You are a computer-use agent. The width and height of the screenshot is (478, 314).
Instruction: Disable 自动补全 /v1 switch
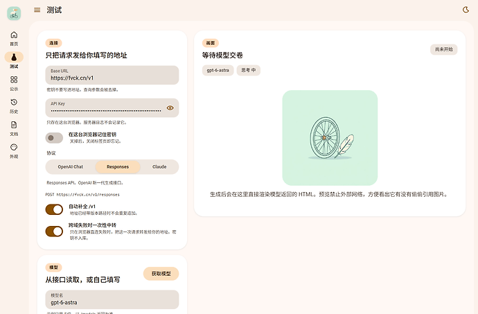click(54, 209)
